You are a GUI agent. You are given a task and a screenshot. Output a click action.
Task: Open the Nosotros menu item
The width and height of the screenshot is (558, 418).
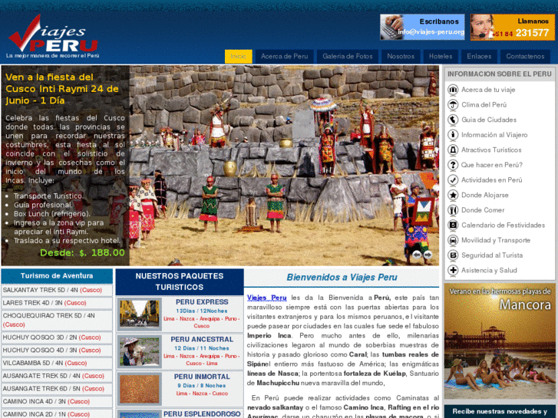tap(401, 56)
